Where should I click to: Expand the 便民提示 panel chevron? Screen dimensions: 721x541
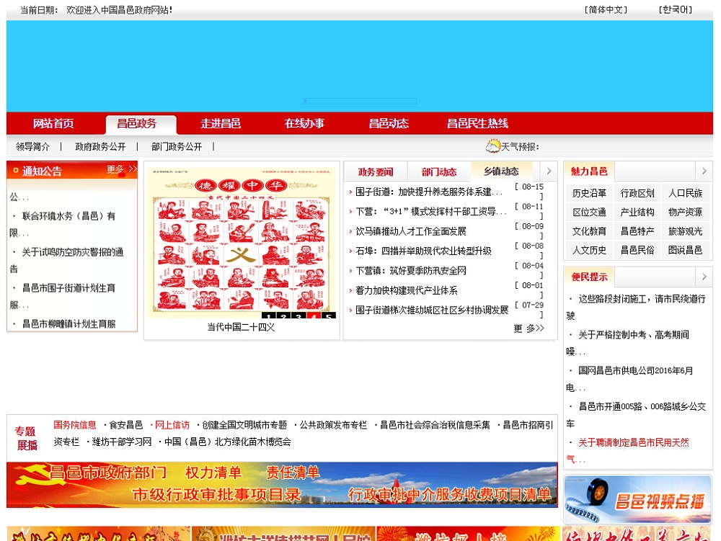(704, 277)
